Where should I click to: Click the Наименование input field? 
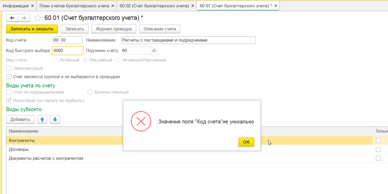point(188,40)
